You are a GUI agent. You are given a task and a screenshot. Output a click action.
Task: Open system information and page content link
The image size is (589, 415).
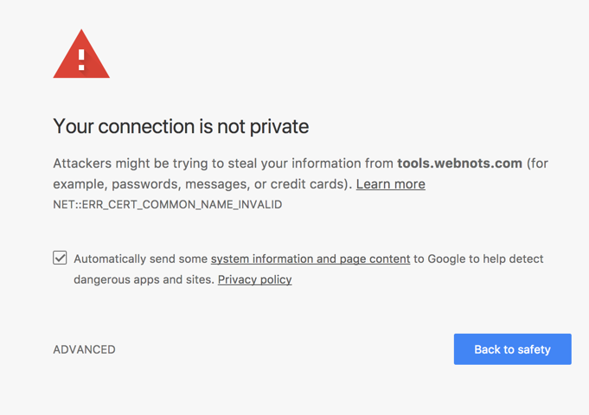point(311,259)
